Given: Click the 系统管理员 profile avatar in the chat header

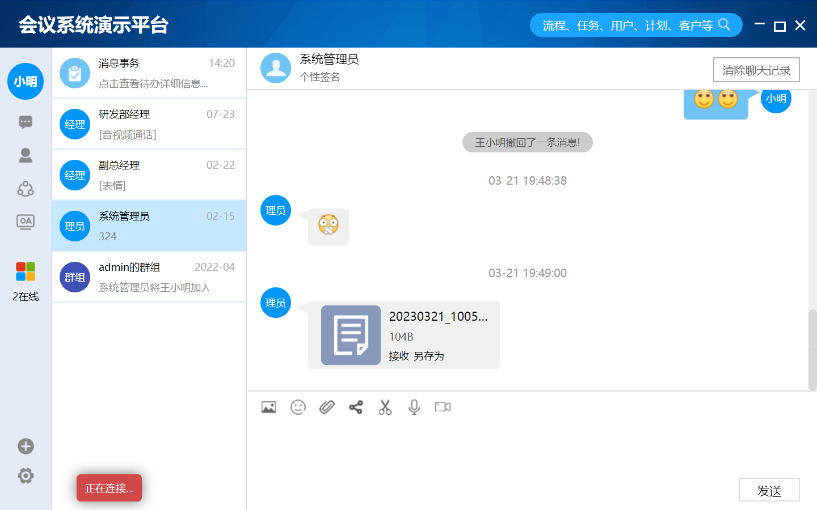Looking at the screenshot, I should coord(276,68).
